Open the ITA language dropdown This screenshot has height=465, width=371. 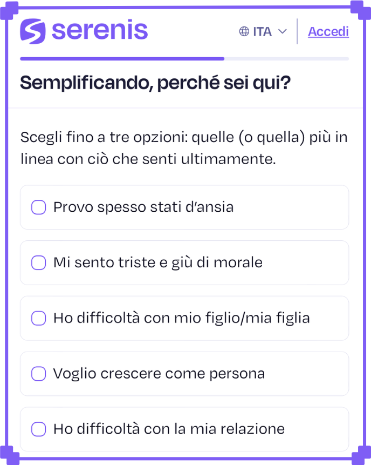[x=263, y=31]
